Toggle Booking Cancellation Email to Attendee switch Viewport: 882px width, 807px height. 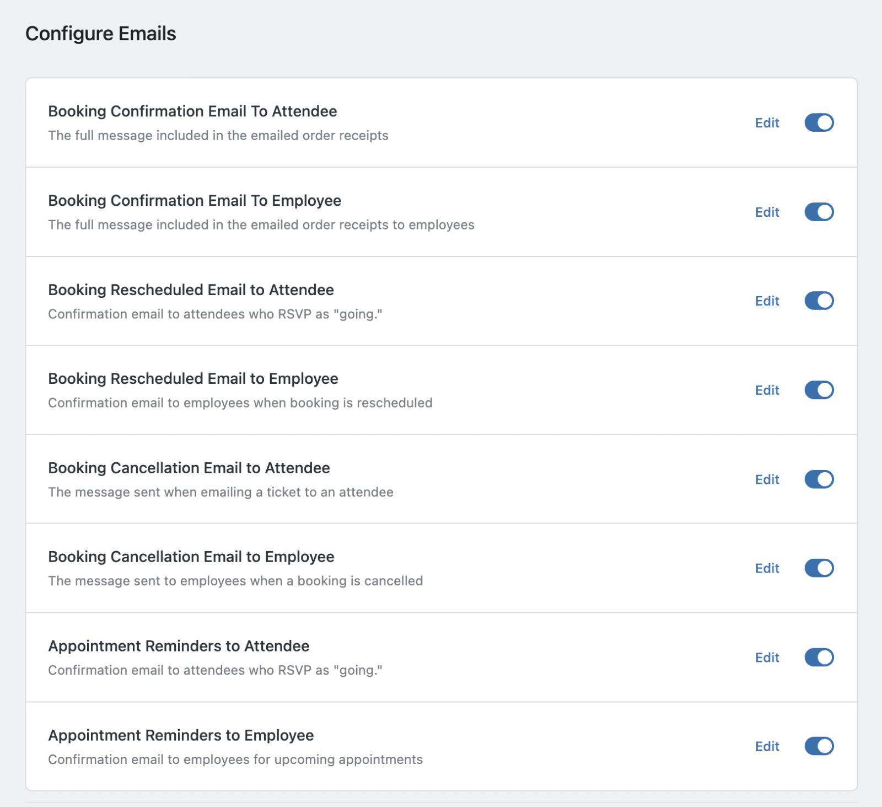[819, 479]
